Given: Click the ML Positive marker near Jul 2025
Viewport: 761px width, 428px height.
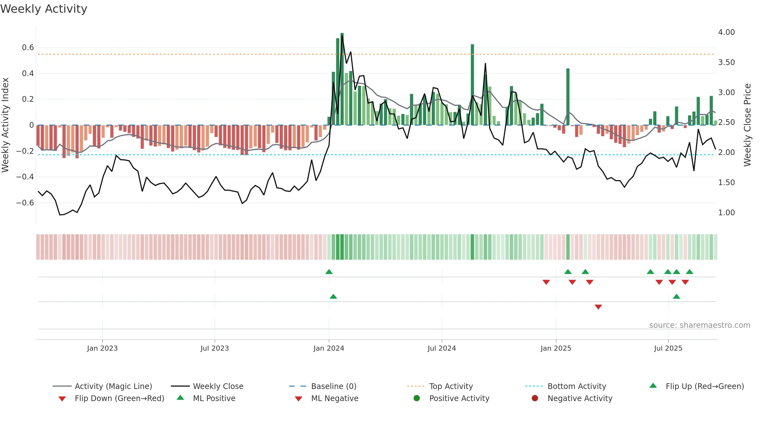Looking at the screenshot, I should [x=676, y=296].
